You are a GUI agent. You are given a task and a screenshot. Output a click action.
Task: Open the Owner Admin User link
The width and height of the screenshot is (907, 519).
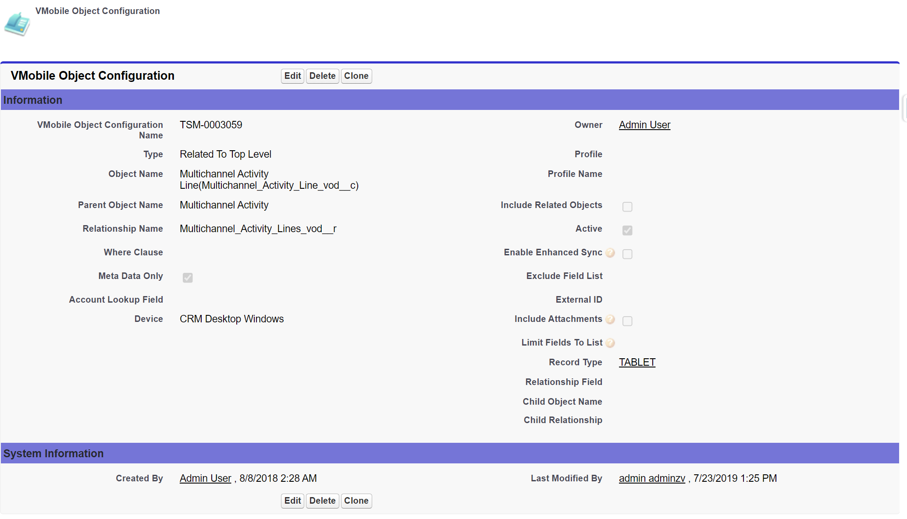point(644,125)
